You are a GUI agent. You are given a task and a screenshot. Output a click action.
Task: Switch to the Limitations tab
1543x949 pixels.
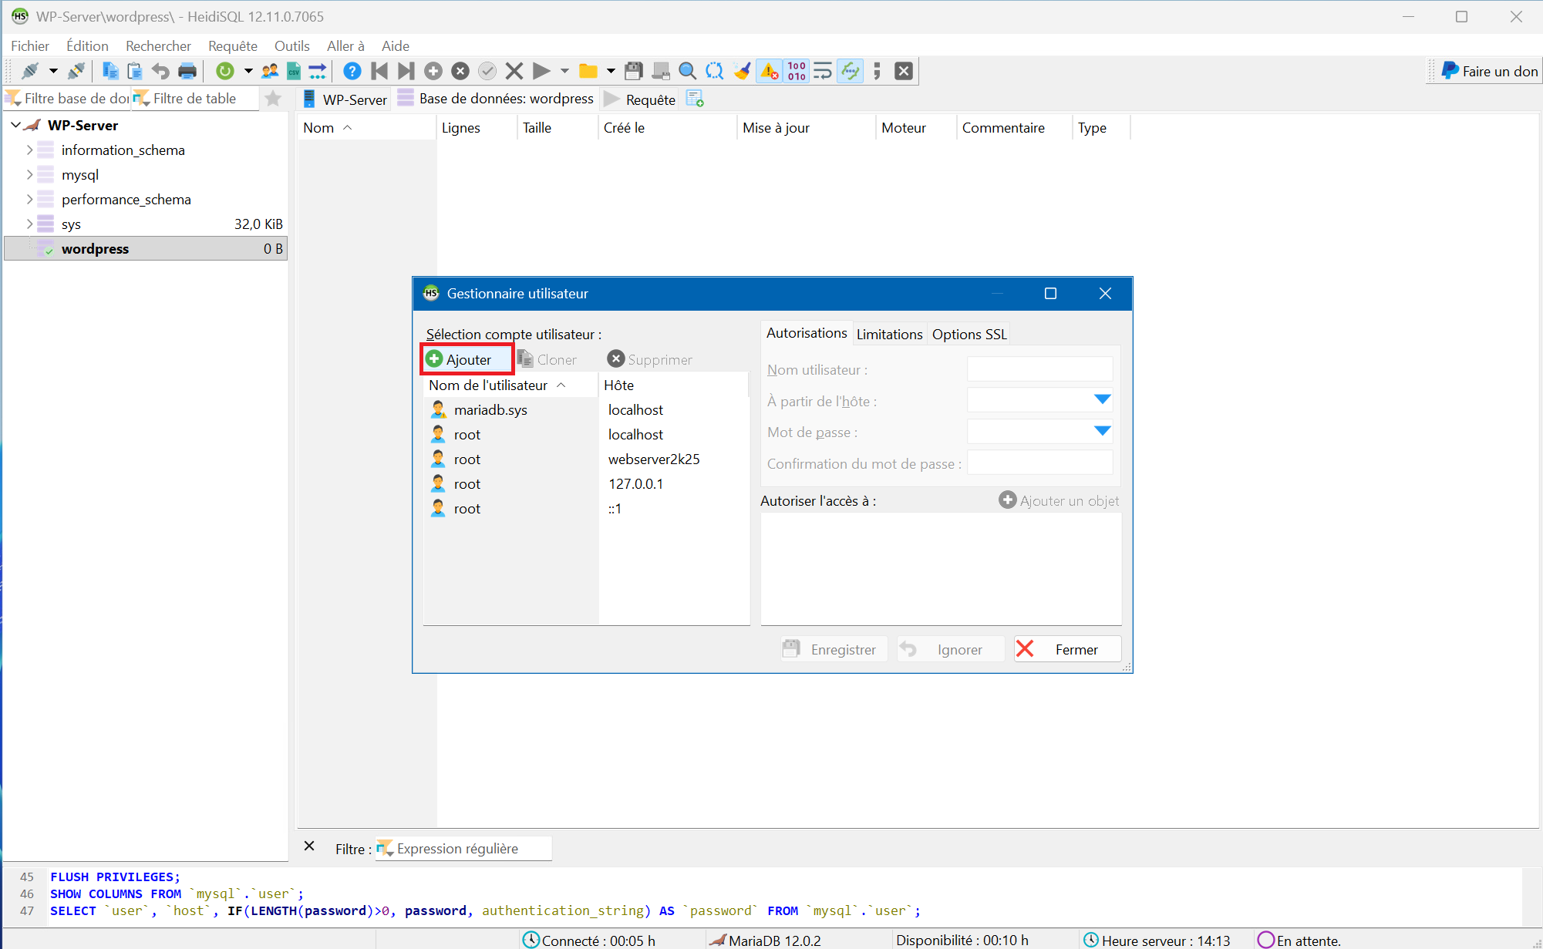pyautogui.click(x=889, y=335)
